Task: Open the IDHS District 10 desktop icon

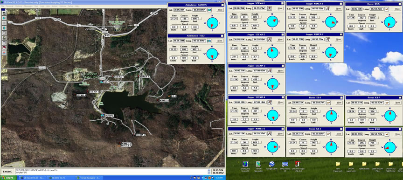Action: click(x=285, y=167)
